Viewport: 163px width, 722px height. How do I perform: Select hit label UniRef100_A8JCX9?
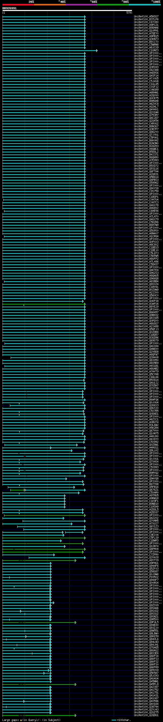(x=146, y=48)
